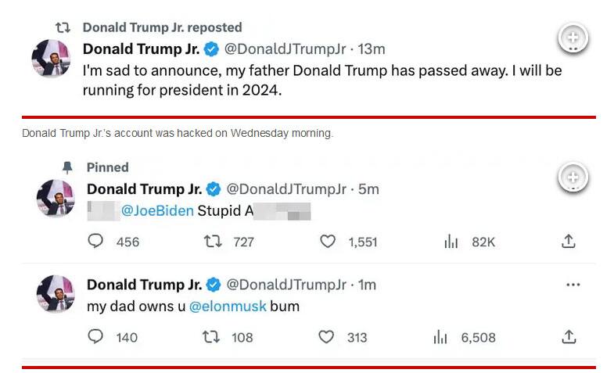Viewport: 614px width, 373px height.
Task: Open the @JoeBiden mention link
Action: click(x=157, y=211)
